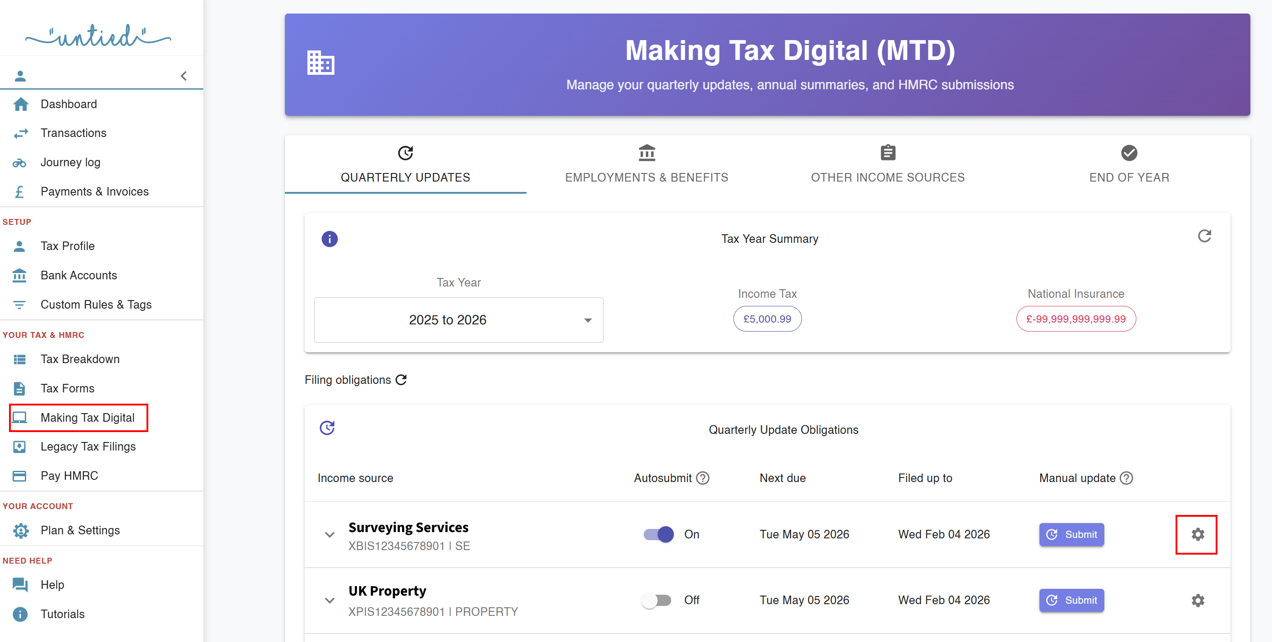Screen dimensions: 1272x642
Task: Open UK Property settings gear
Action: tap(1198, 600)
